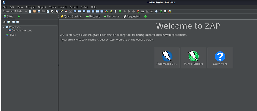Open the Online menu
The width and height of the screenshot is (257, 111).
coord(84,7)
